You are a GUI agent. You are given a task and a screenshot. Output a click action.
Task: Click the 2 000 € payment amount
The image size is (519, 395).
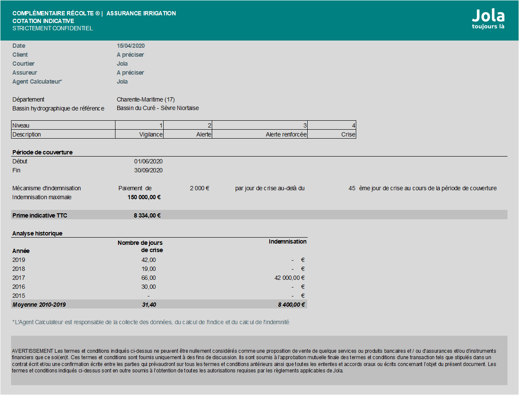click(x=199, y=188)
